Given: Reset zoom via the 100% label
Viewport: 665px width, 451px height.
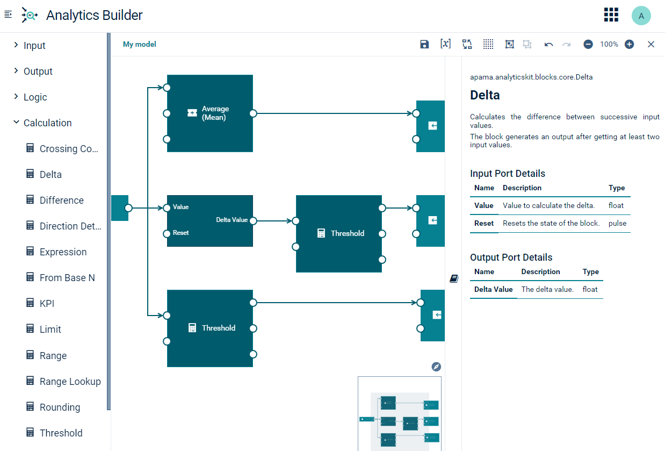Looking at the screenshot, I should (609, 45).
